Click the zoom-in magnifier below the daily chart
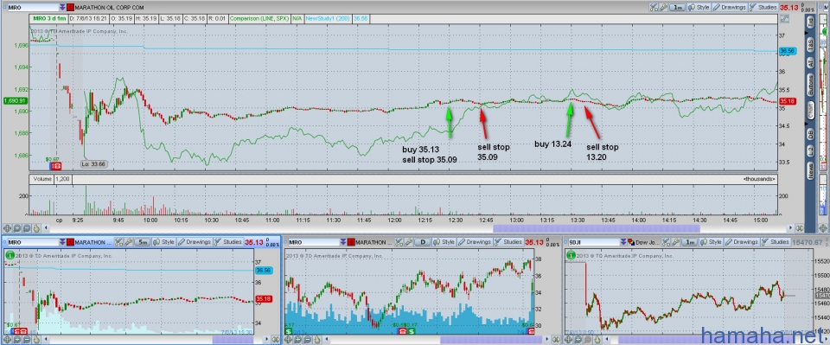Image resolution: width=830 pixels, height=345 pixels. coord(297,339)
